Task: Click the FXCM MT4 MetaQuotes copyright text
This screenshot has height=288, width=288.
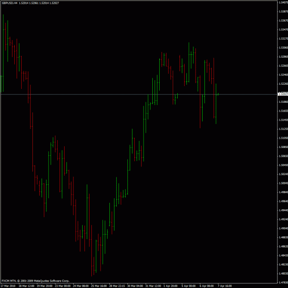Action: tap(36, 281)
